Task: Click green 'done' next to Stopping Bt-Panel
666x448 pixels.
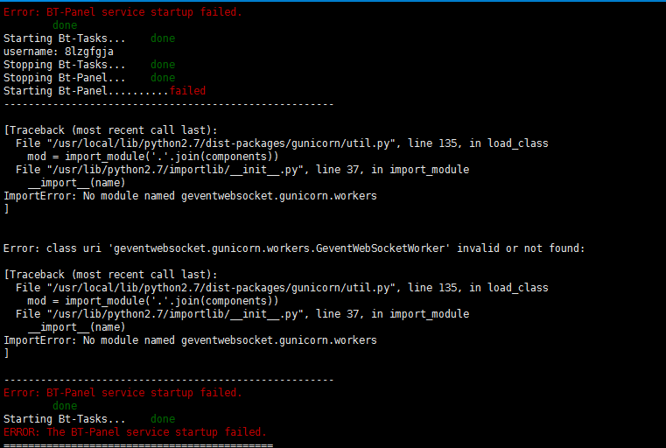Action: 163,78
